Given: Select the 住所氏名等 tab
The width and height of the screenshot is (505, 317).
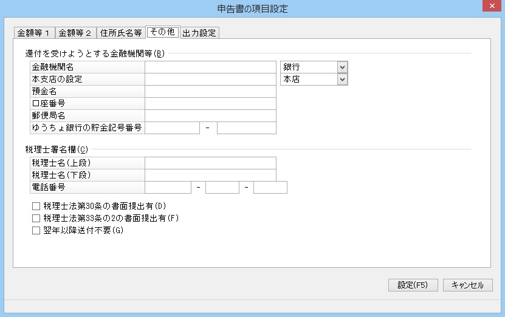Looking at the screenshot, I should tap(120, 33).
